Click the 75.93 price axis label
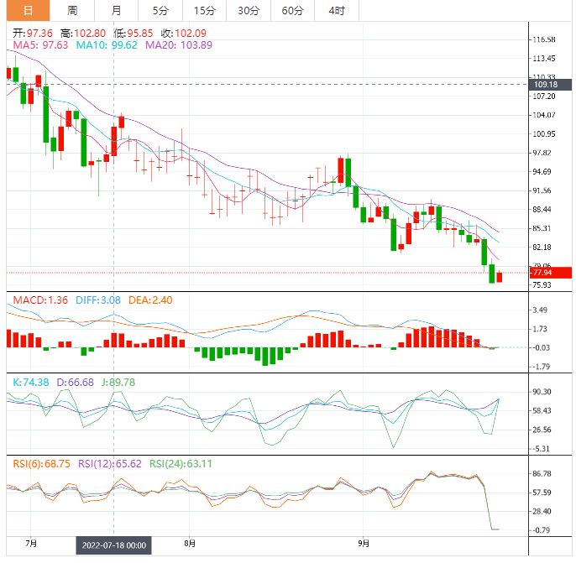Screen dimensions: 576x563 (542, 285)
